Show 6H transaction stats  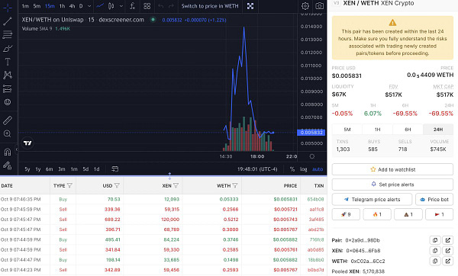click(408, 130)
